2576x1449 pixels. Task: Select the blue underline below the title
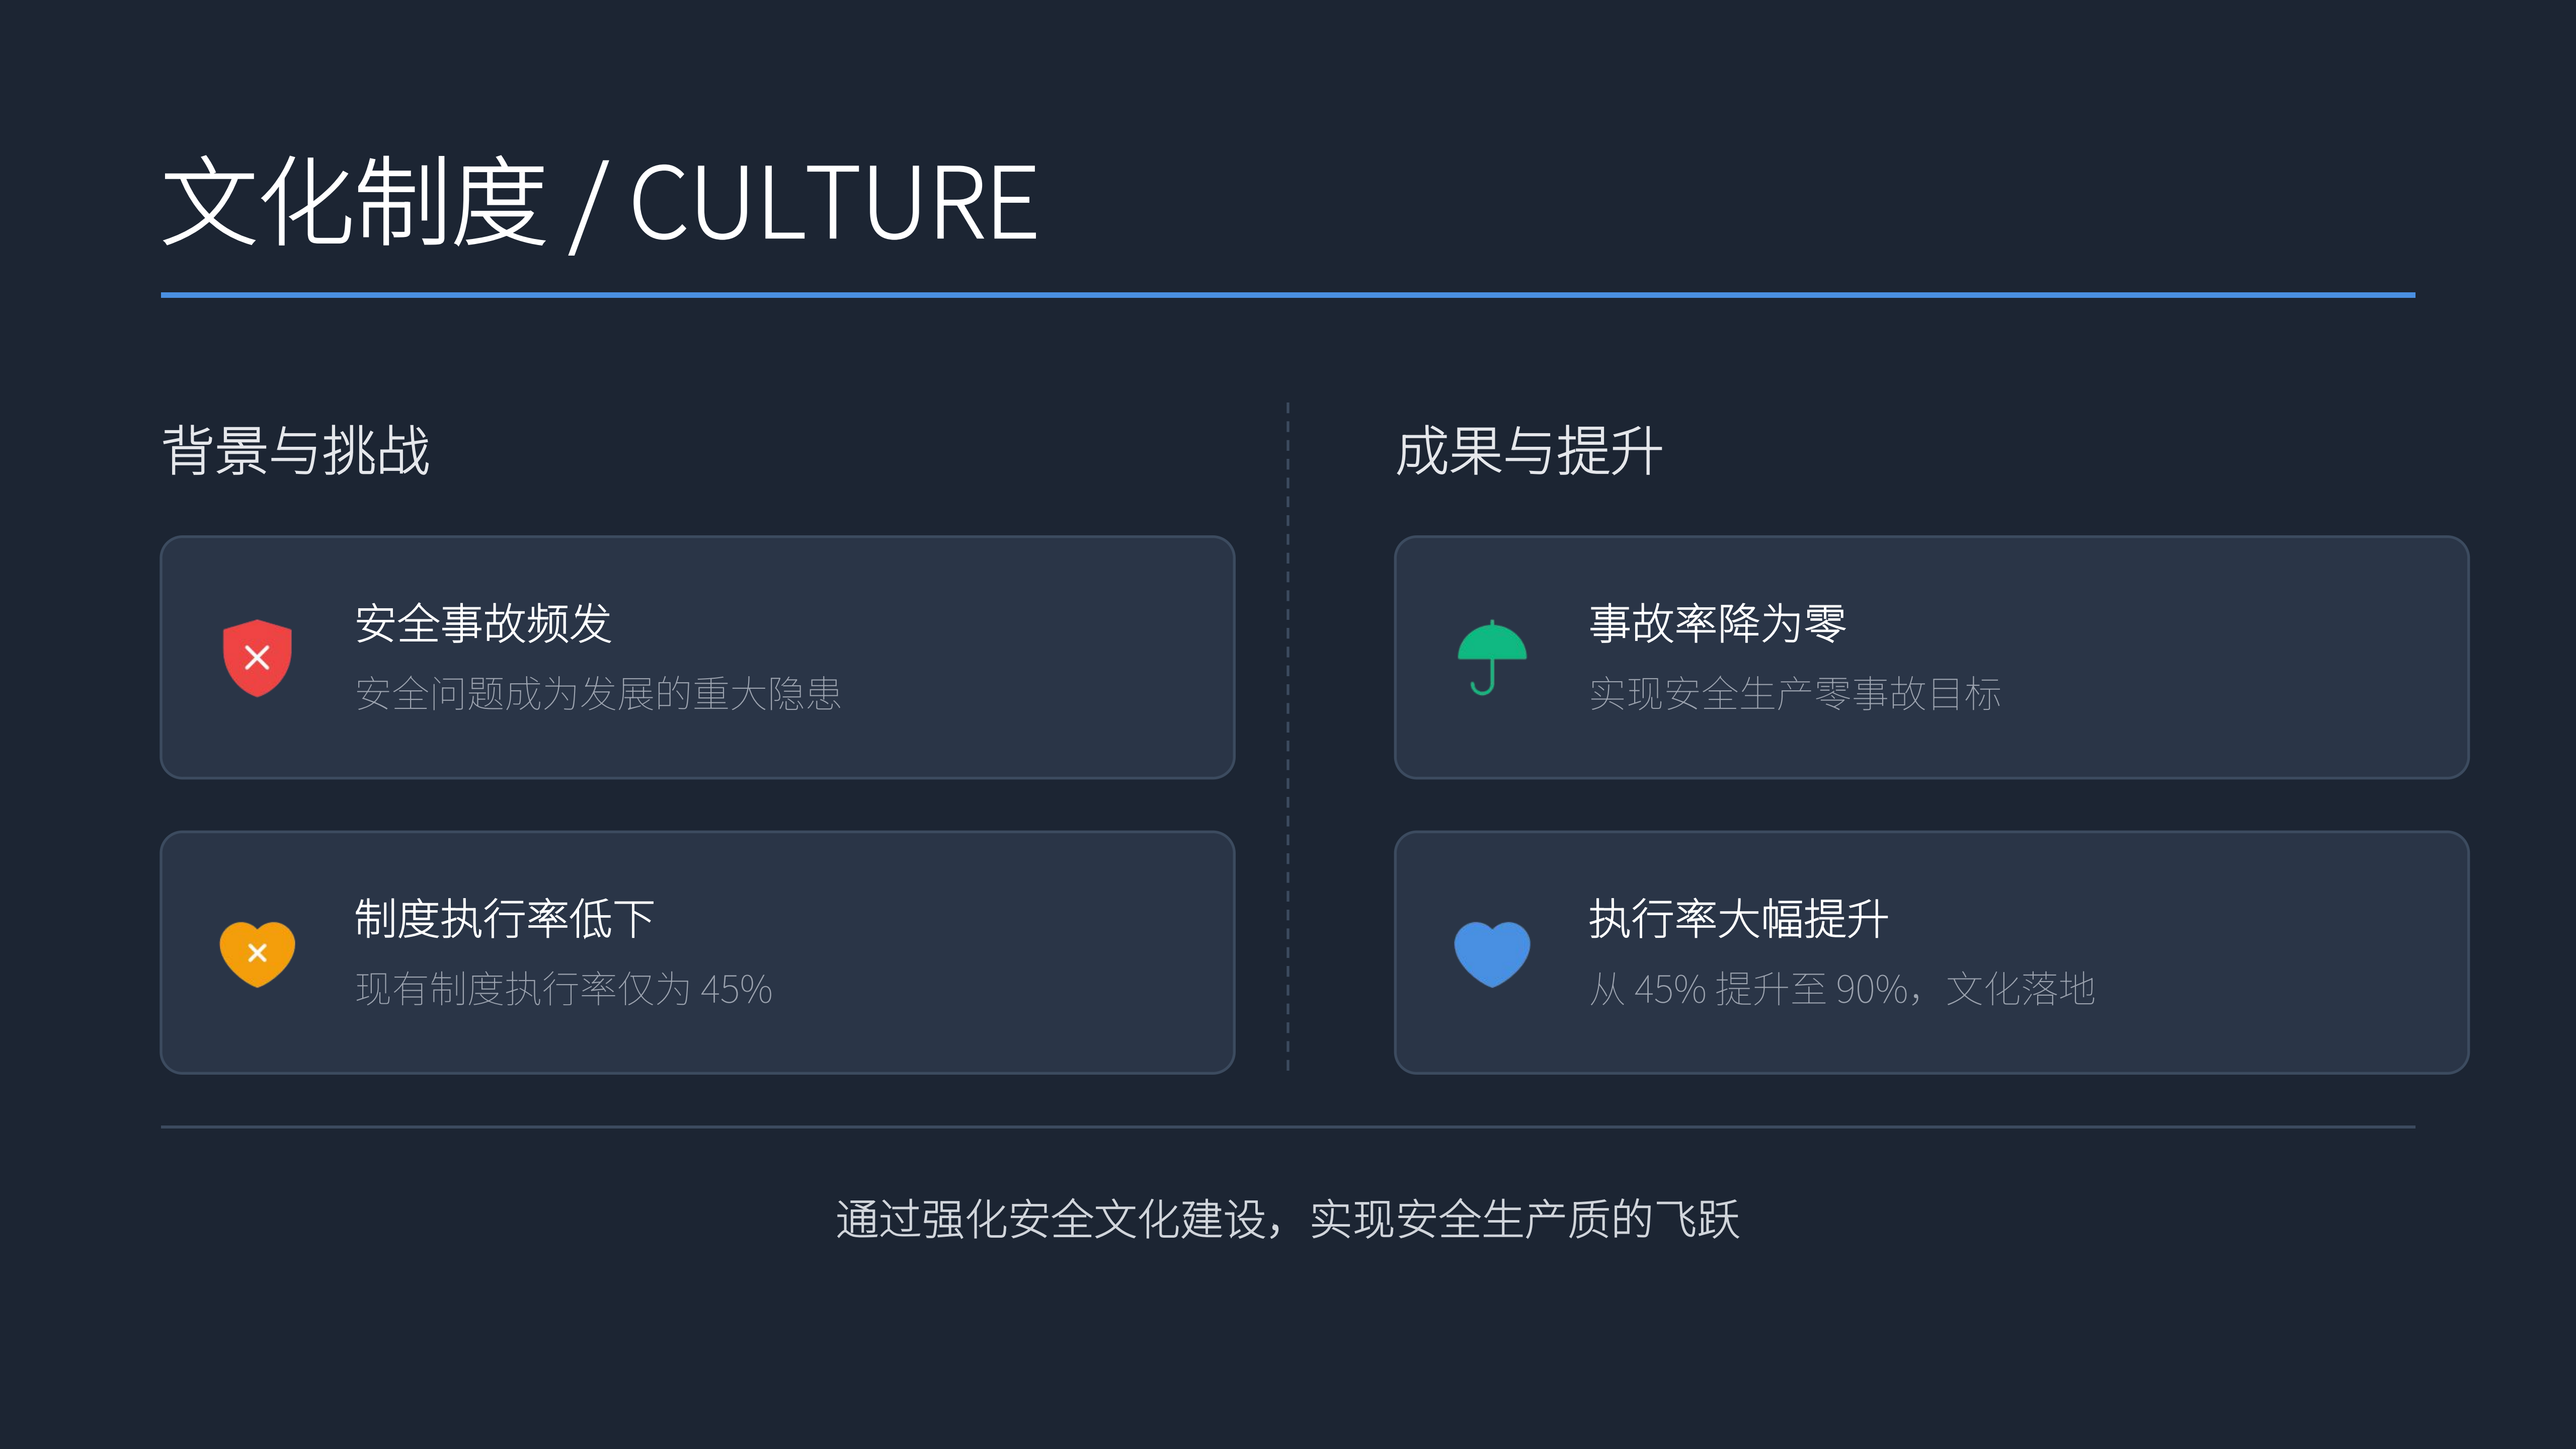(1287, 295)
